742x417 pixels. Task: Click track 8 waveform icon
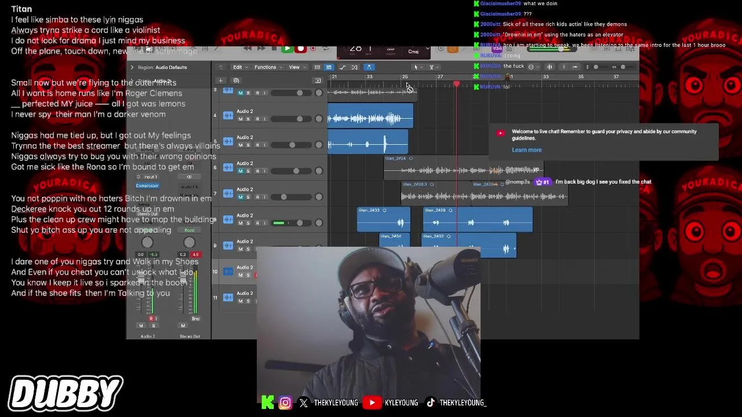[228, 220]
